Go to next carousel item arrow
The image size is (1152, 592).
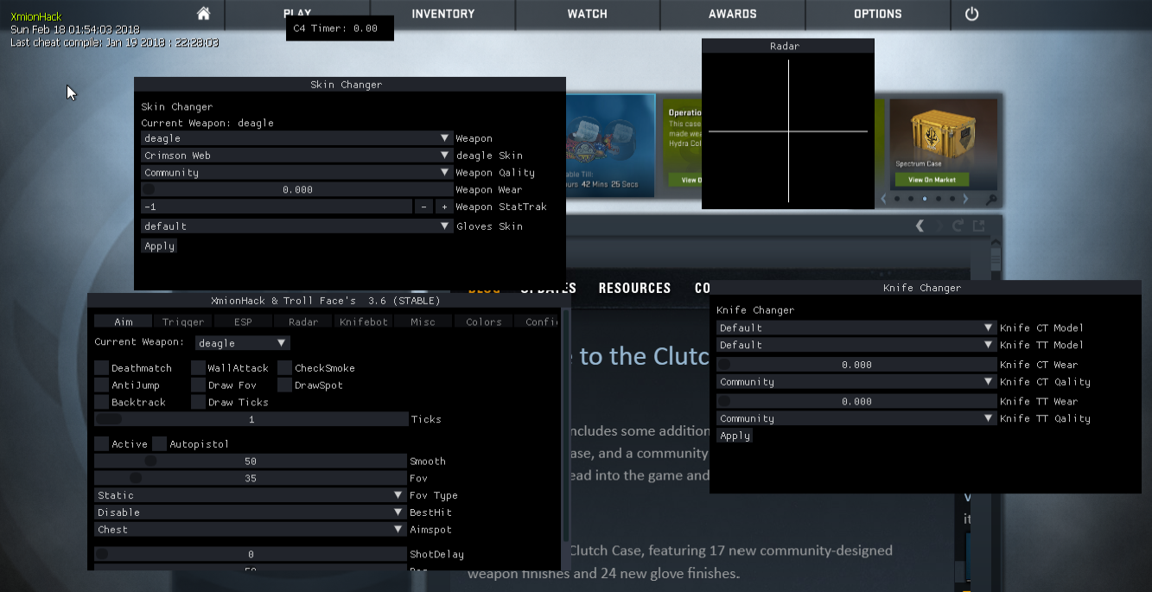(x=966, y=199)
